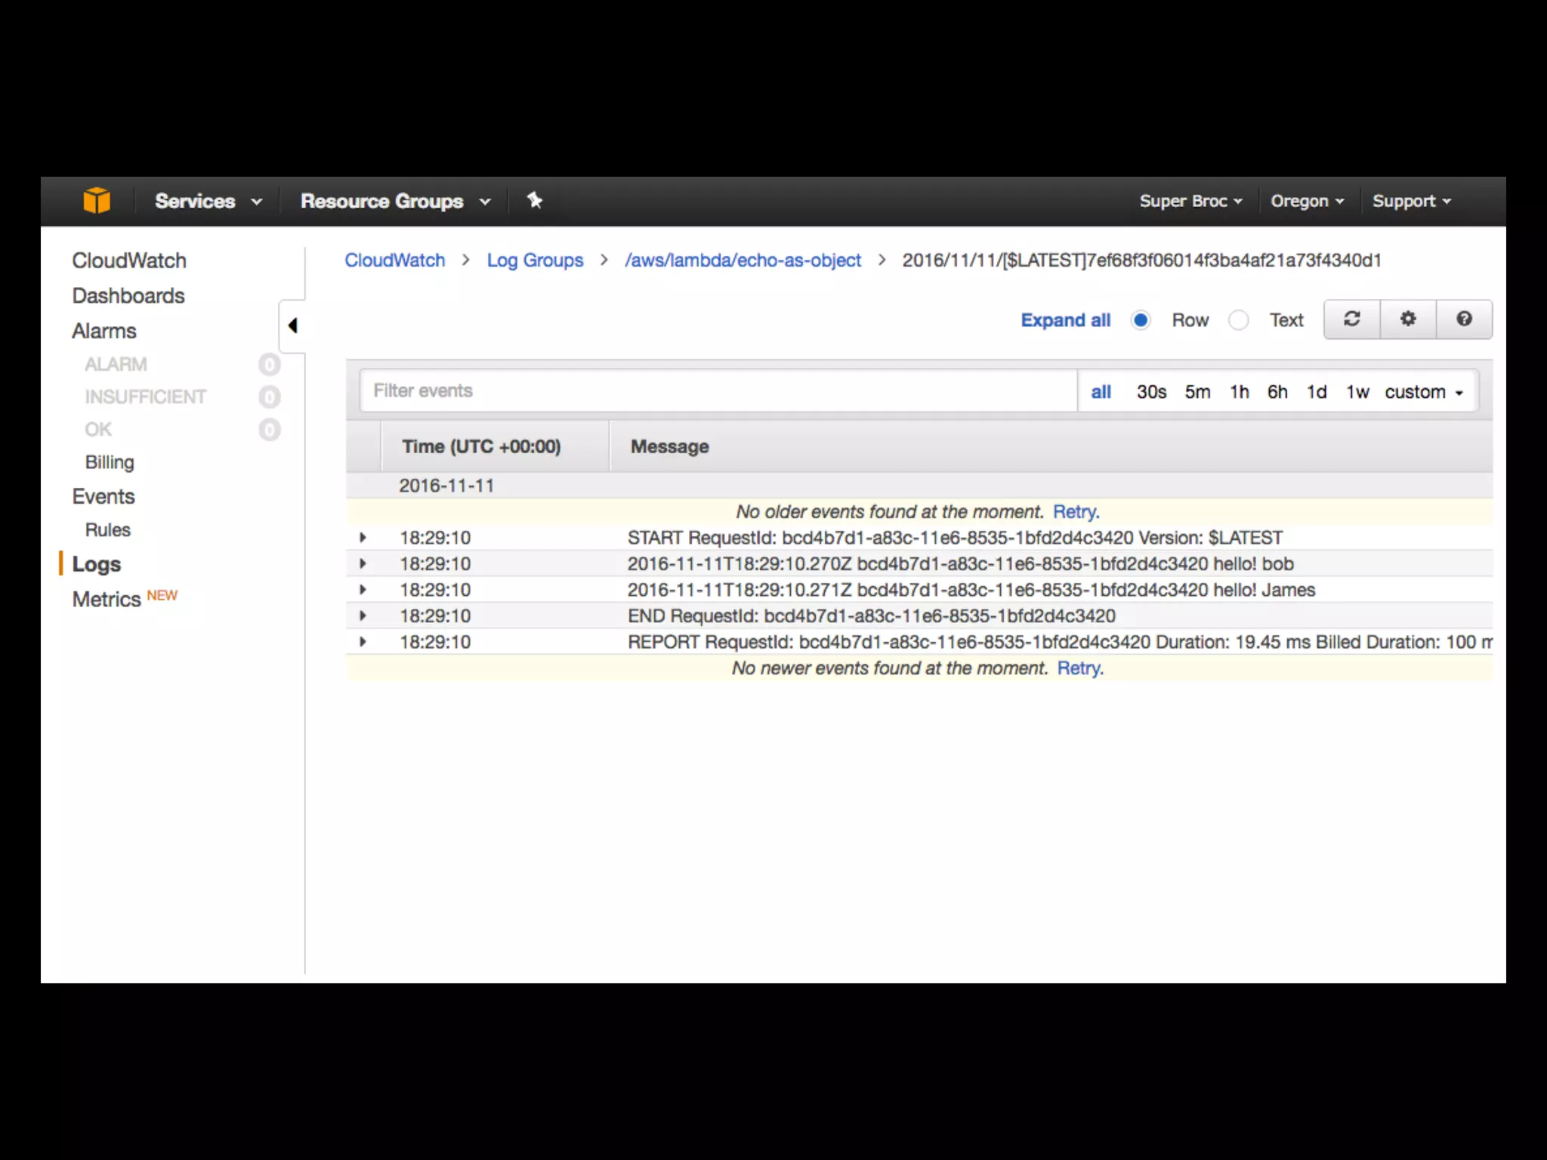Open the Super Broc account menu
Screen dimensions: 1547x1160
tap(1190, 201)
